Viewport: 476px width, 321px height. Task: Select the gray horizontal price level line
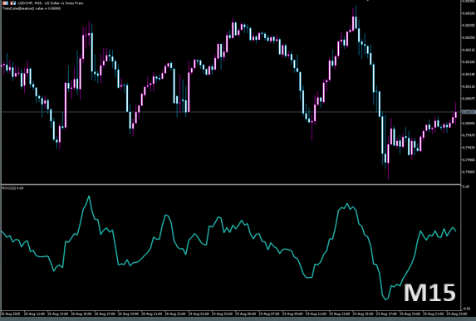[231, 112]
